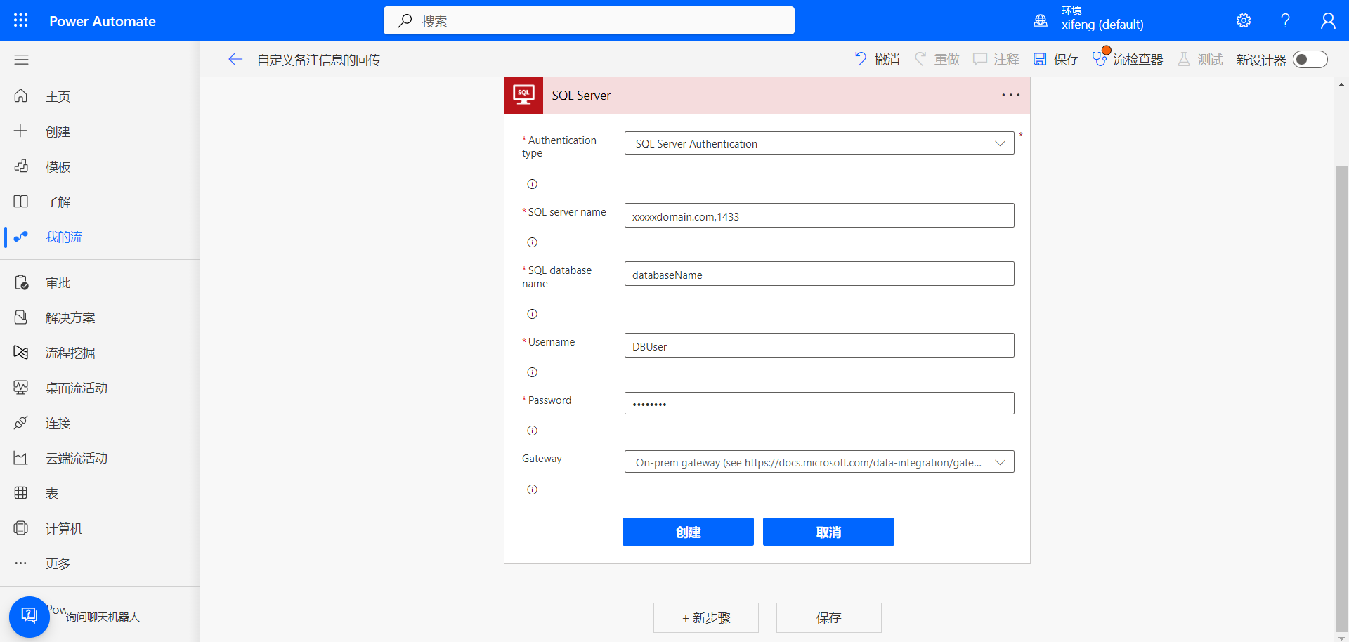Click the blue 创建 button
The width and height of the screenshot is (1349, 642).
(688, 532)
